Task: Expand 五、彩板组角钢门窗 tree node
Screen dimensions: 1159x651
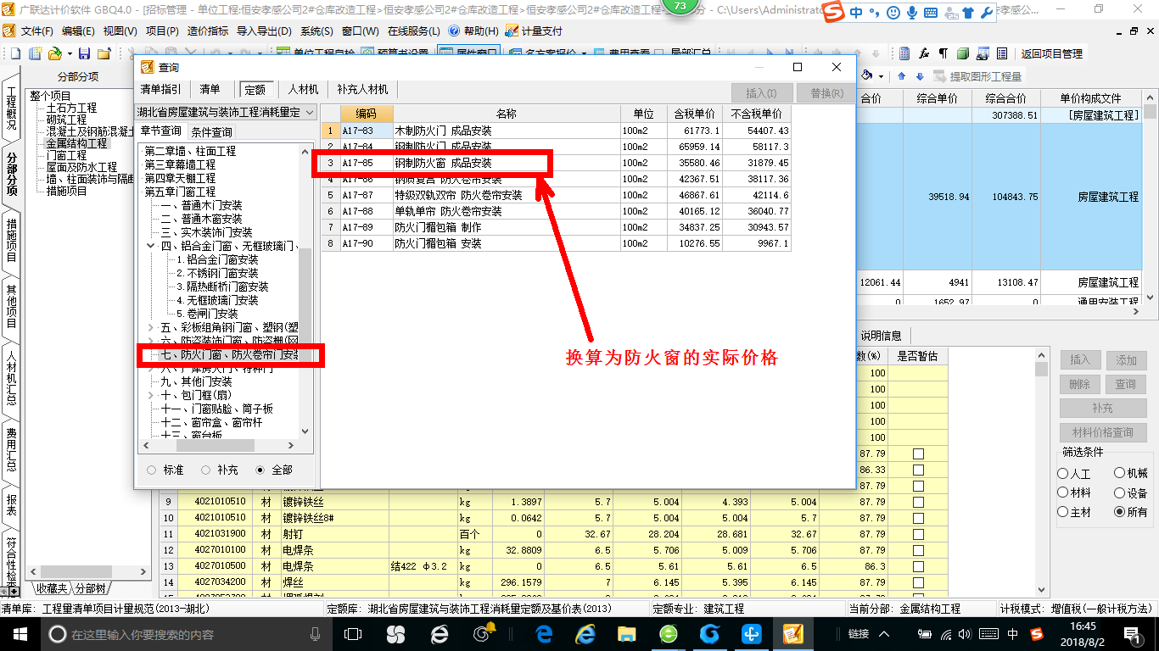Action: [x=152, y=327]
